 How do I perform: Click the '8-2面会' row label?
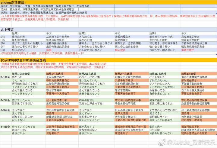[6, 100]
